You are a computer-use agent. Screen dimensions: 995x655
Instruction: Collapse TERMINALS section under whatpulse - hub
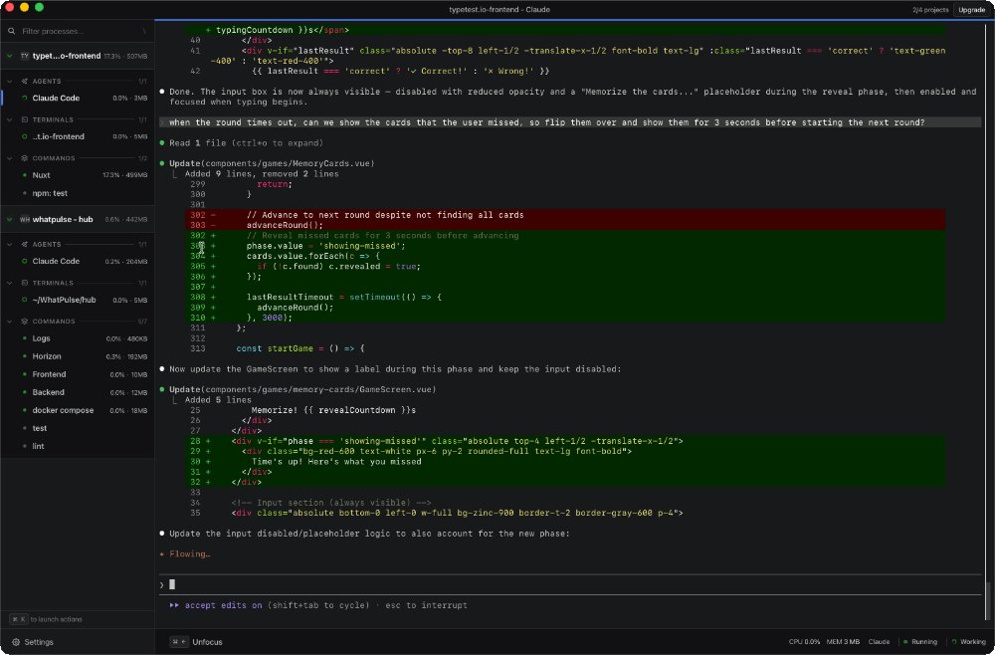click(10, 283)
